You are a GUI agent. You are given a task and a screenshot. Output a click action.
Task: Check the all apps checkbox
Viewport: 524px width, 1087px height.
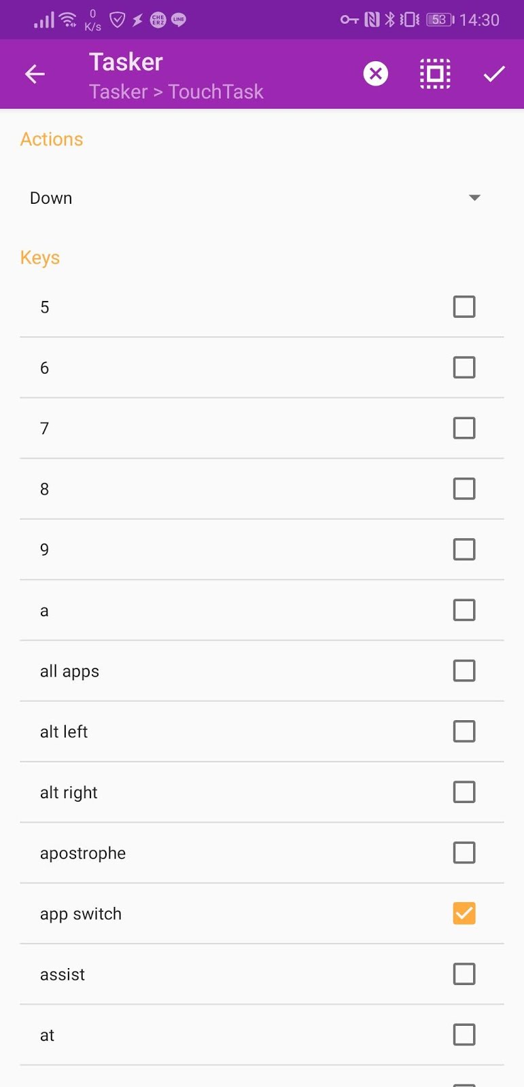[x=464, y=671]
